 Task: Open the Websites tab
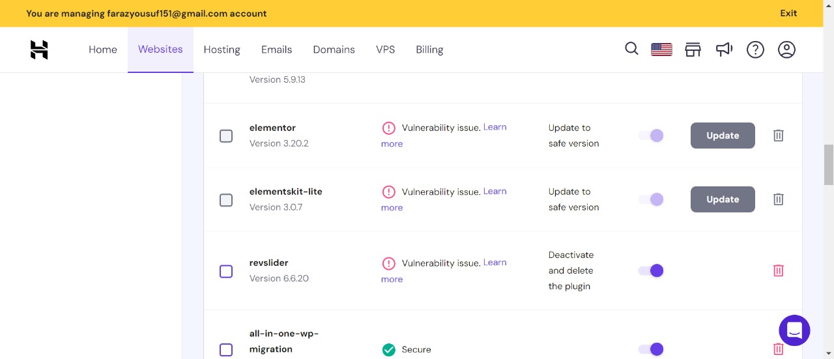[160, 50]
